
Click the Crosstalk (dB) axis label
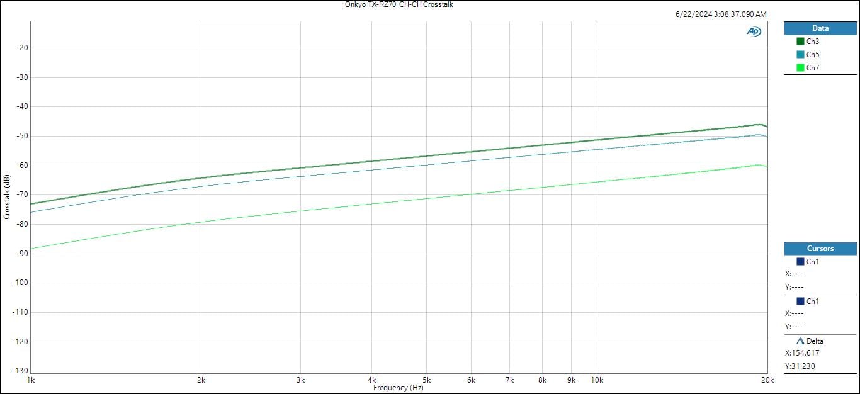(7, 197)
